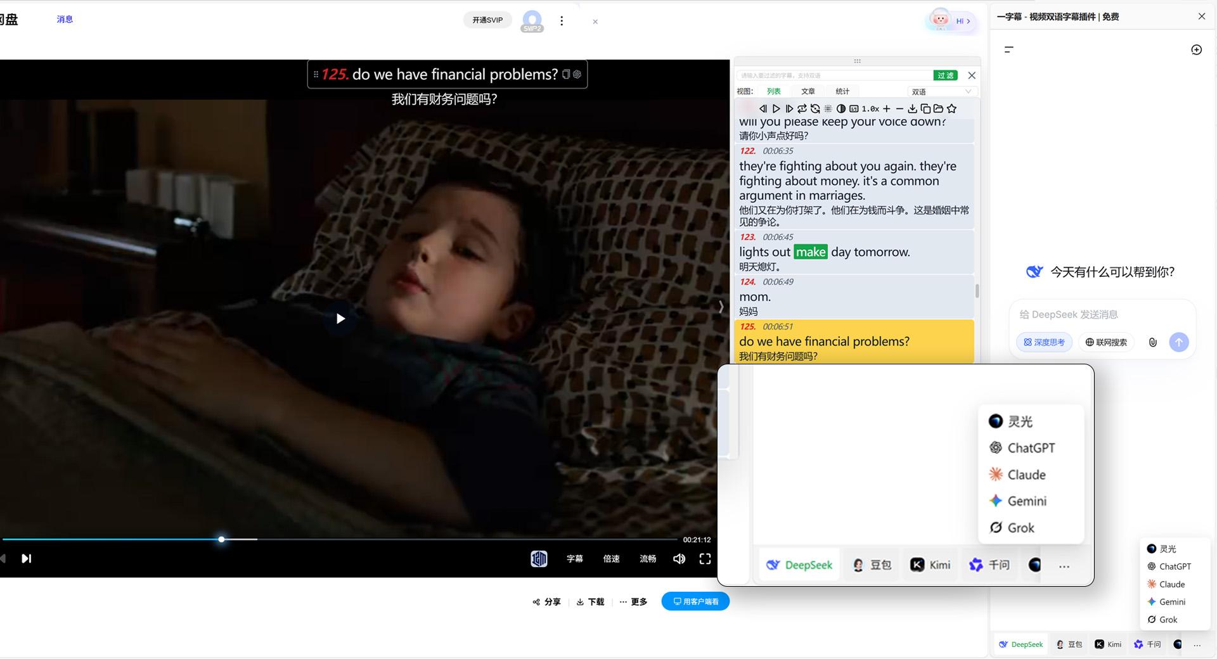
Task: Switch to the 文章 view tab
Action: pos(808,92)
